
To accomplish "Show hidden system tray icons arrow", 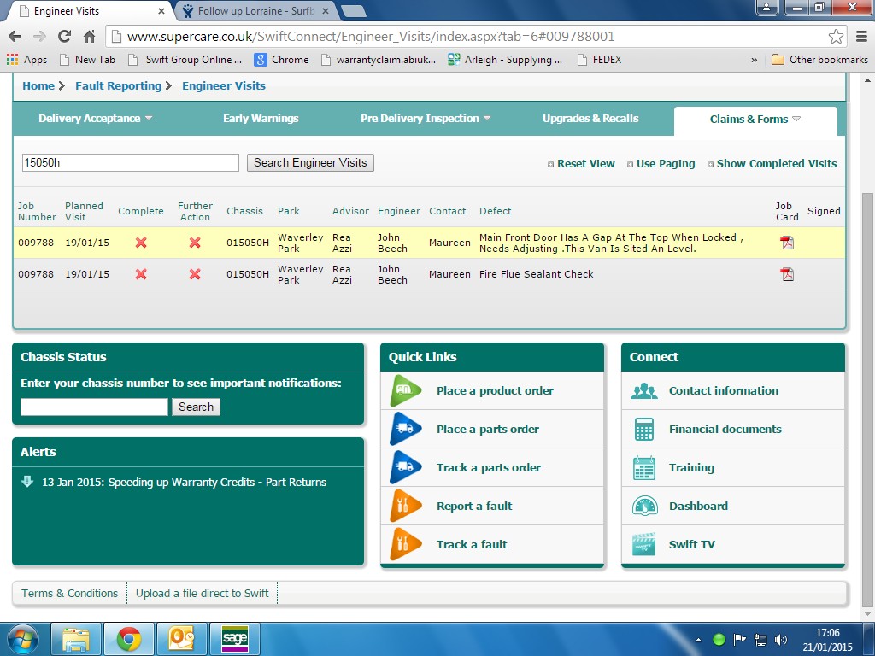I will (698, 640).
